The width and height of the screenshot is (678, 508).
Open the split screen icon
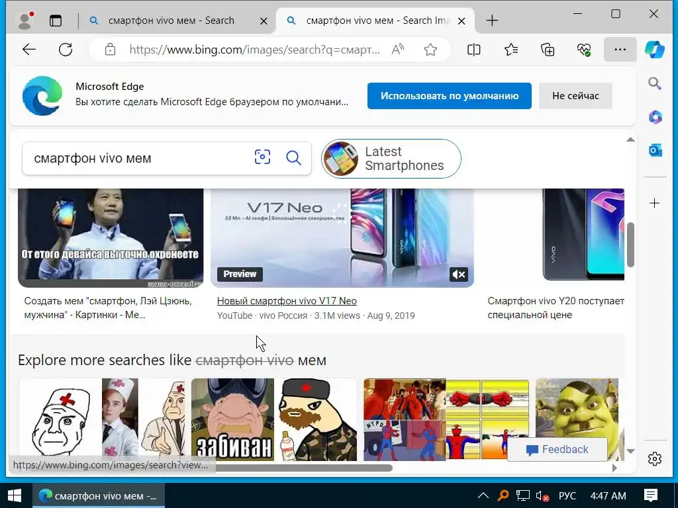474,50
